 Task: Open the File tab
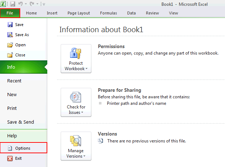click(x=10, y=13)
